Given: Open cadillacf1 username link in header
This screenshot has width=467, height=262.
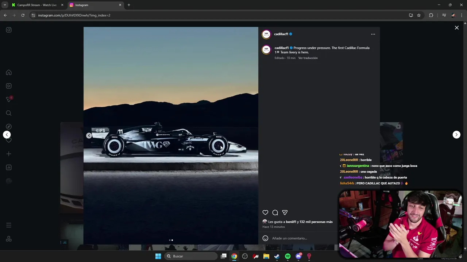Looking at the screenshot, I should pos(281,34).
